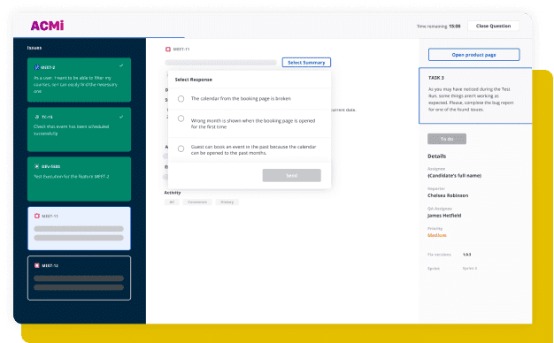Click the ACMi logo

click(47, 26)
